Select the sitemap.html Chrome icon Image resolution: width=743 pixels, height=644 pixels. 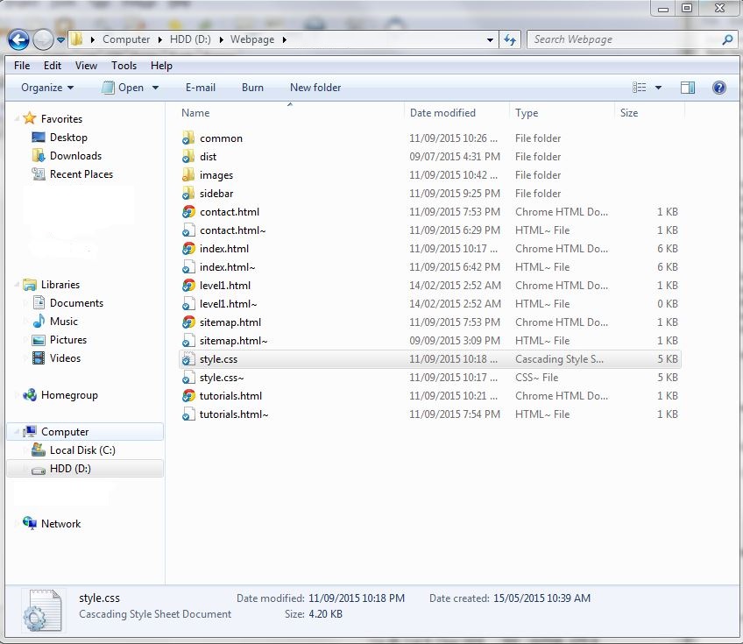tap(188, 322)
